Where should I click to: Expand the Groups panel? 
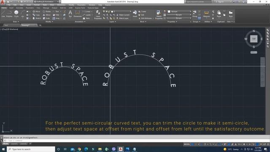tap(196, 22)
